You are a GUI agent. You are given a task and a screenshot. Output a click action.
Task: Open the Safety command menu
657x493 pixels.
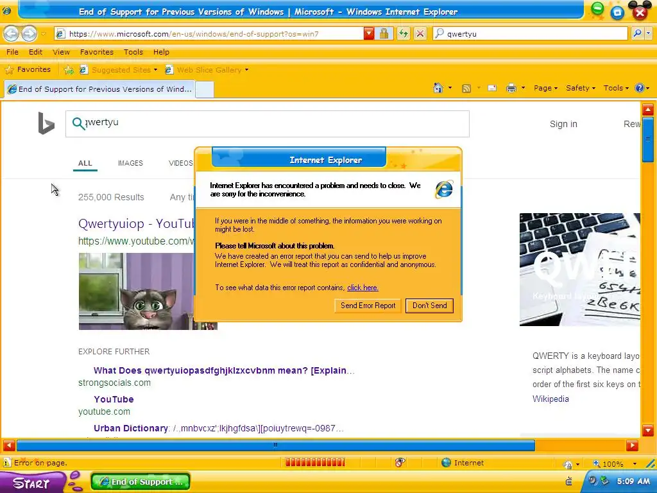580,88
